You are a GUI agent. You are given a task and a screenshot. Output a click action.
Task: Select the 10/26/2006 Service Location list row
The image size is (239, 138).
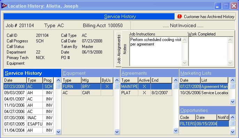204,93
